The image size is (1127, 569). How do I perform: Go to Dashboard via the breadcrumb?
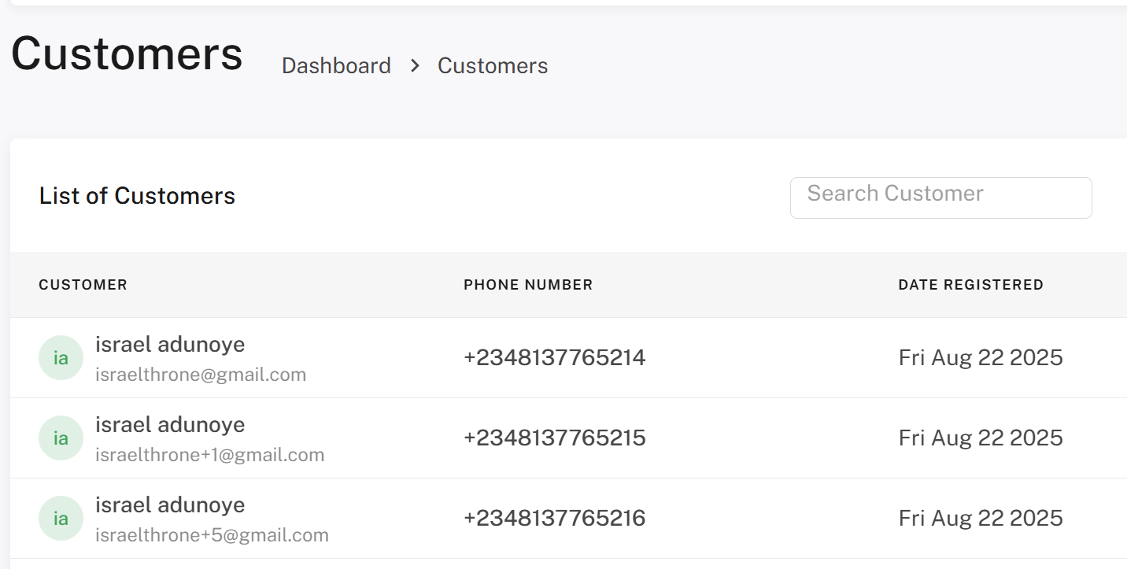pos(336,66)
